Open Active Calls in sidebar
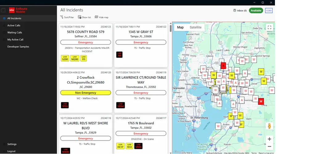This screenshot has width=316, height=154. click(x=28, y=25)
